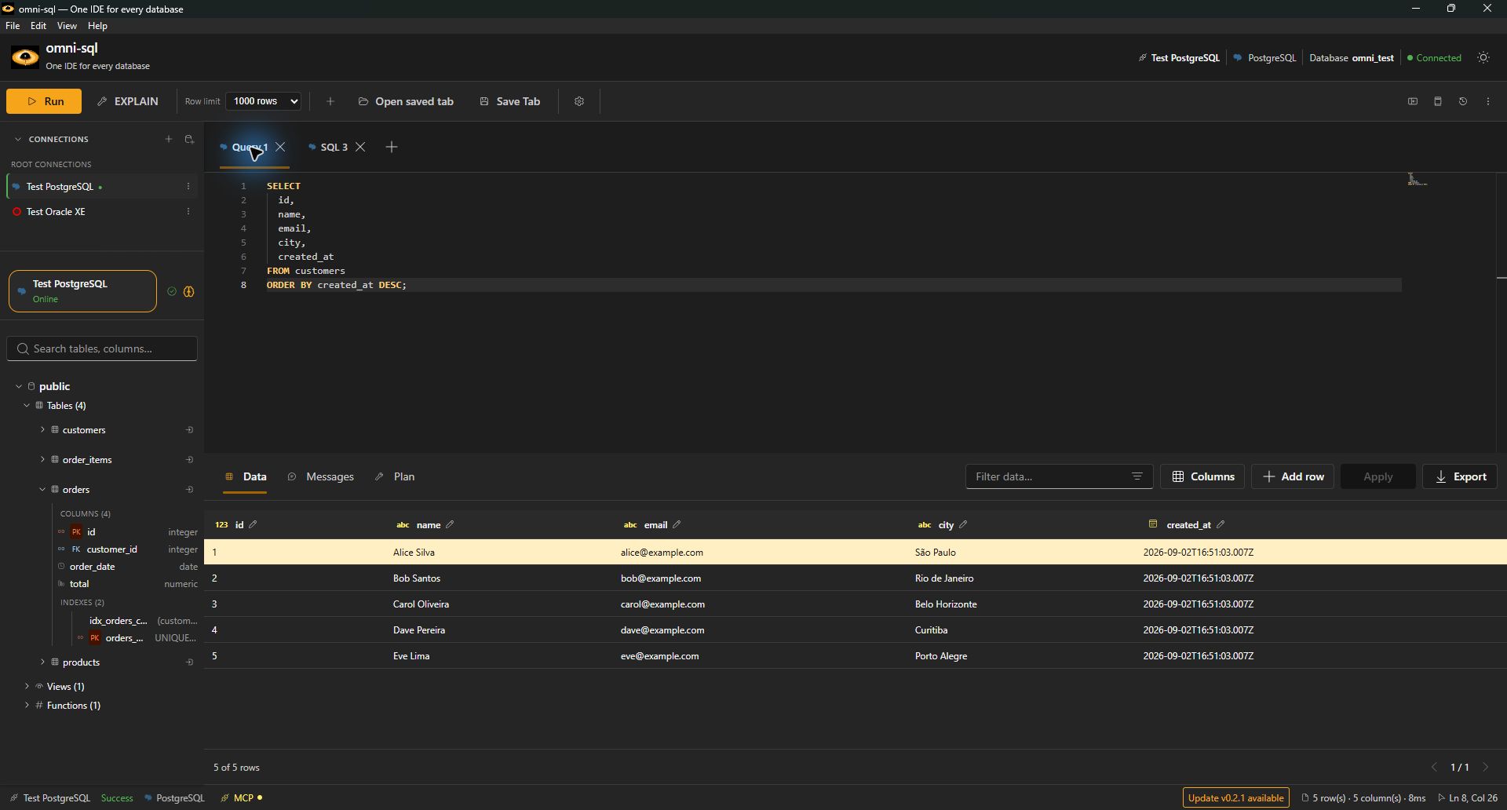Open the settings gear in the toolbar

579,101
